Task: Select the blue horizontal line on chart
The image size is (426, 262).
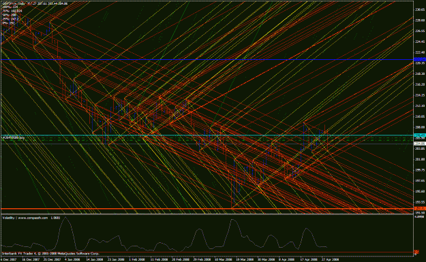Action: tap(207, 59)
